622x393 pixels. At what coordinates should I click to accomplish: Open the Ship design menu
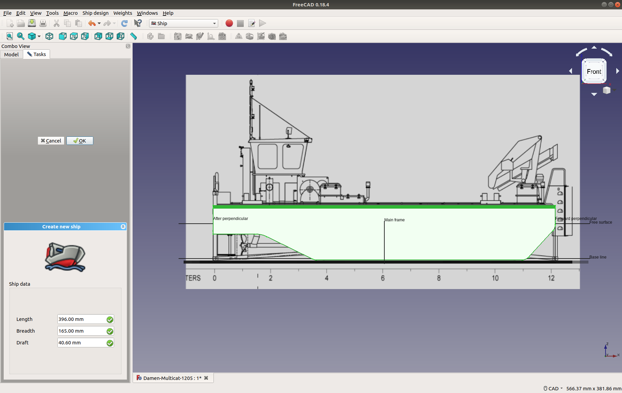pos(95,13)
